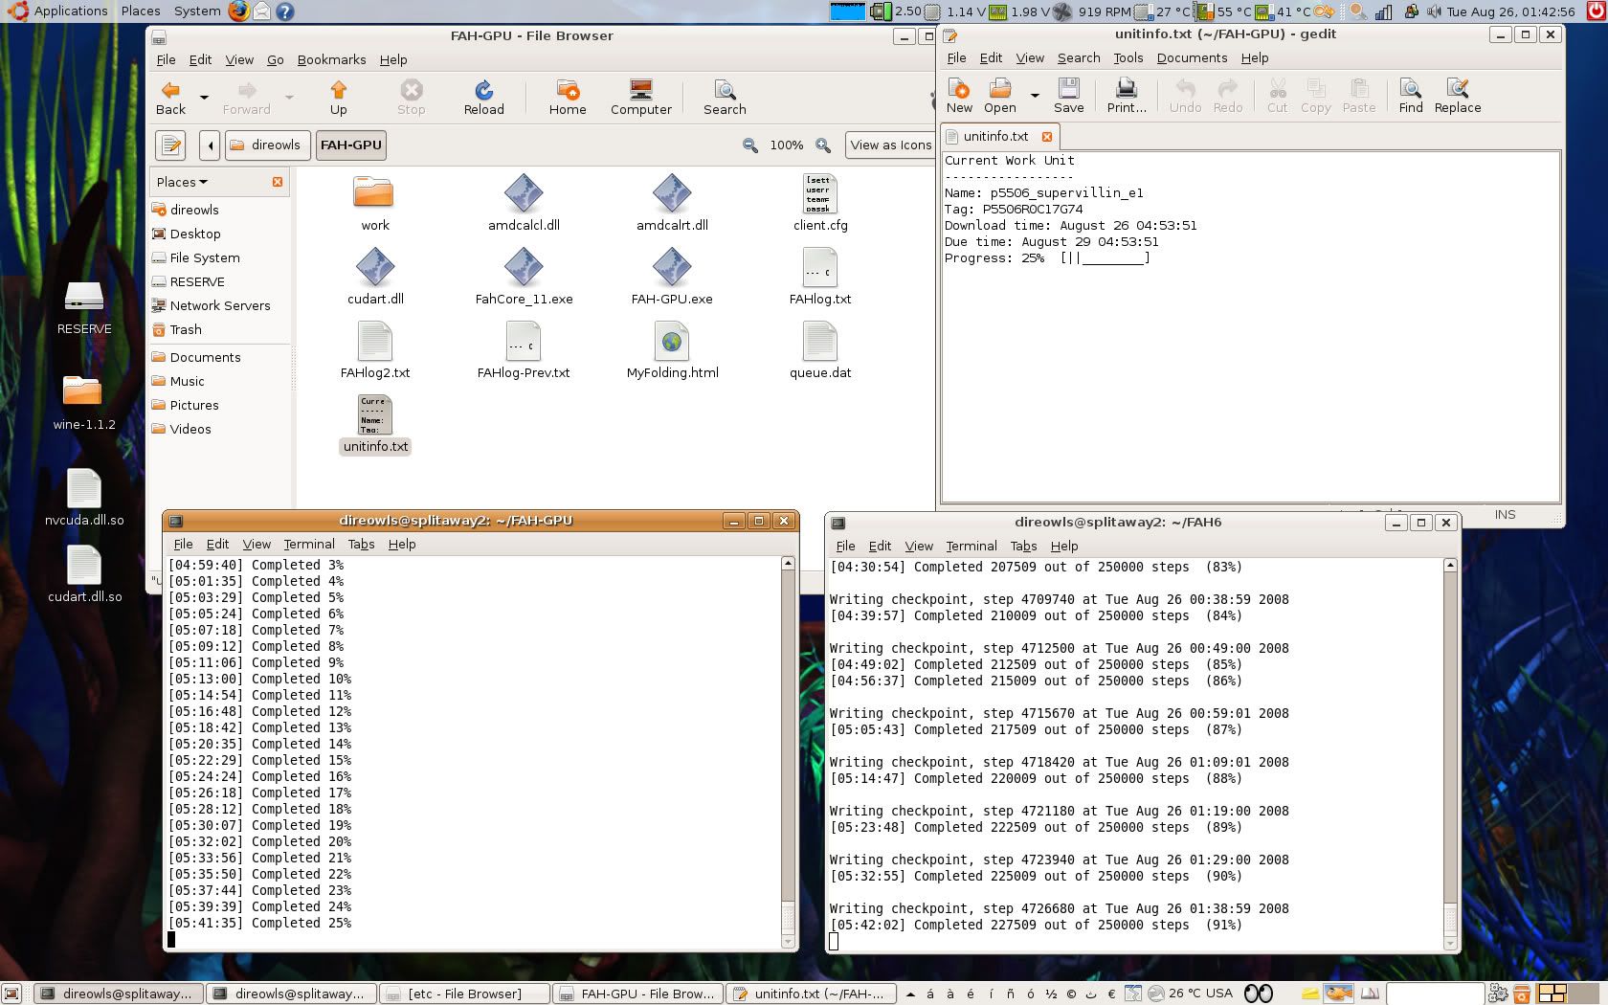This screenshot has height=1005, width=1608.
Task: Open the RESERVE drive desktop icon
Action: pos(84,307)
